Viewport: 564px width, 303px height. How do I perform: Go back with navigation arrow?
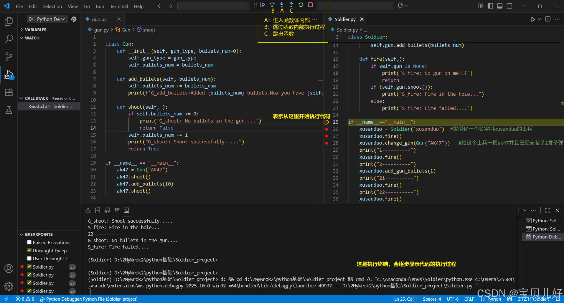(x=160, y=6)
